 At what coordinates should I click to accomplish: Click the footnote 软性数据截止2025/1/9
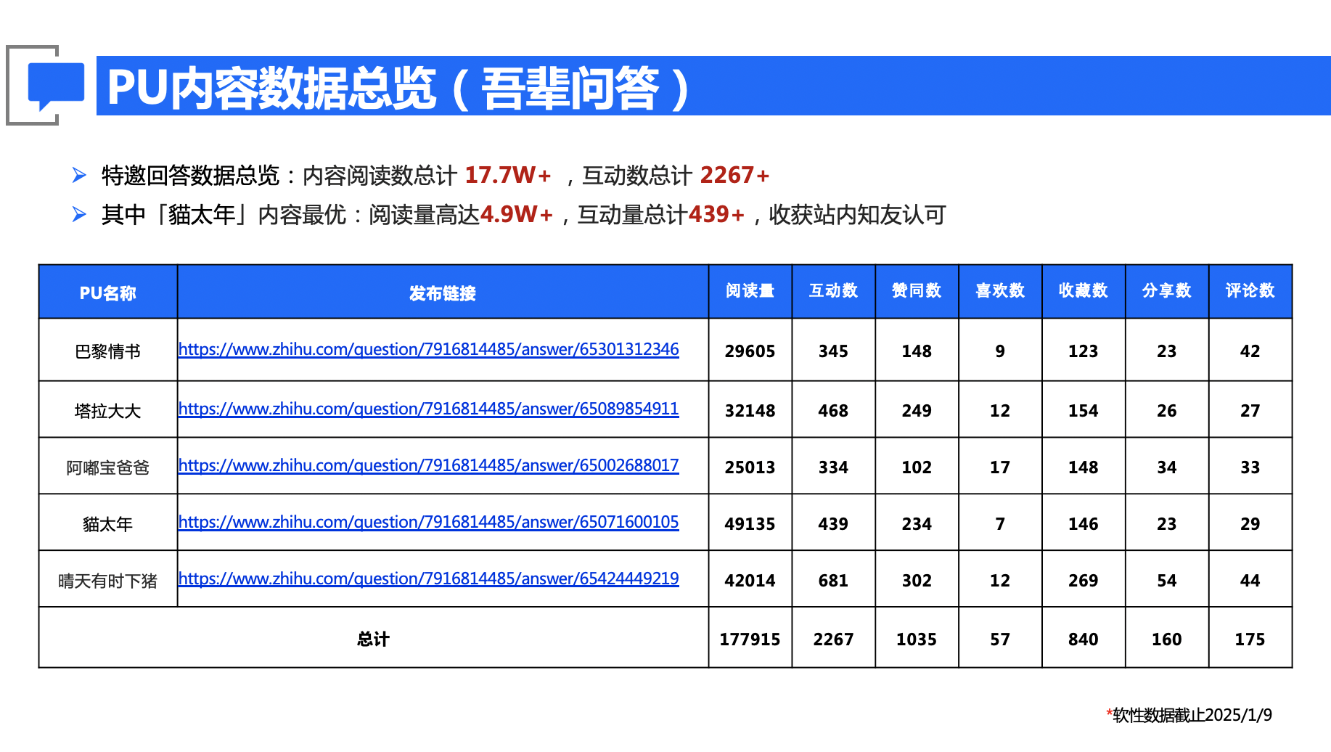tap(1190, 715)
